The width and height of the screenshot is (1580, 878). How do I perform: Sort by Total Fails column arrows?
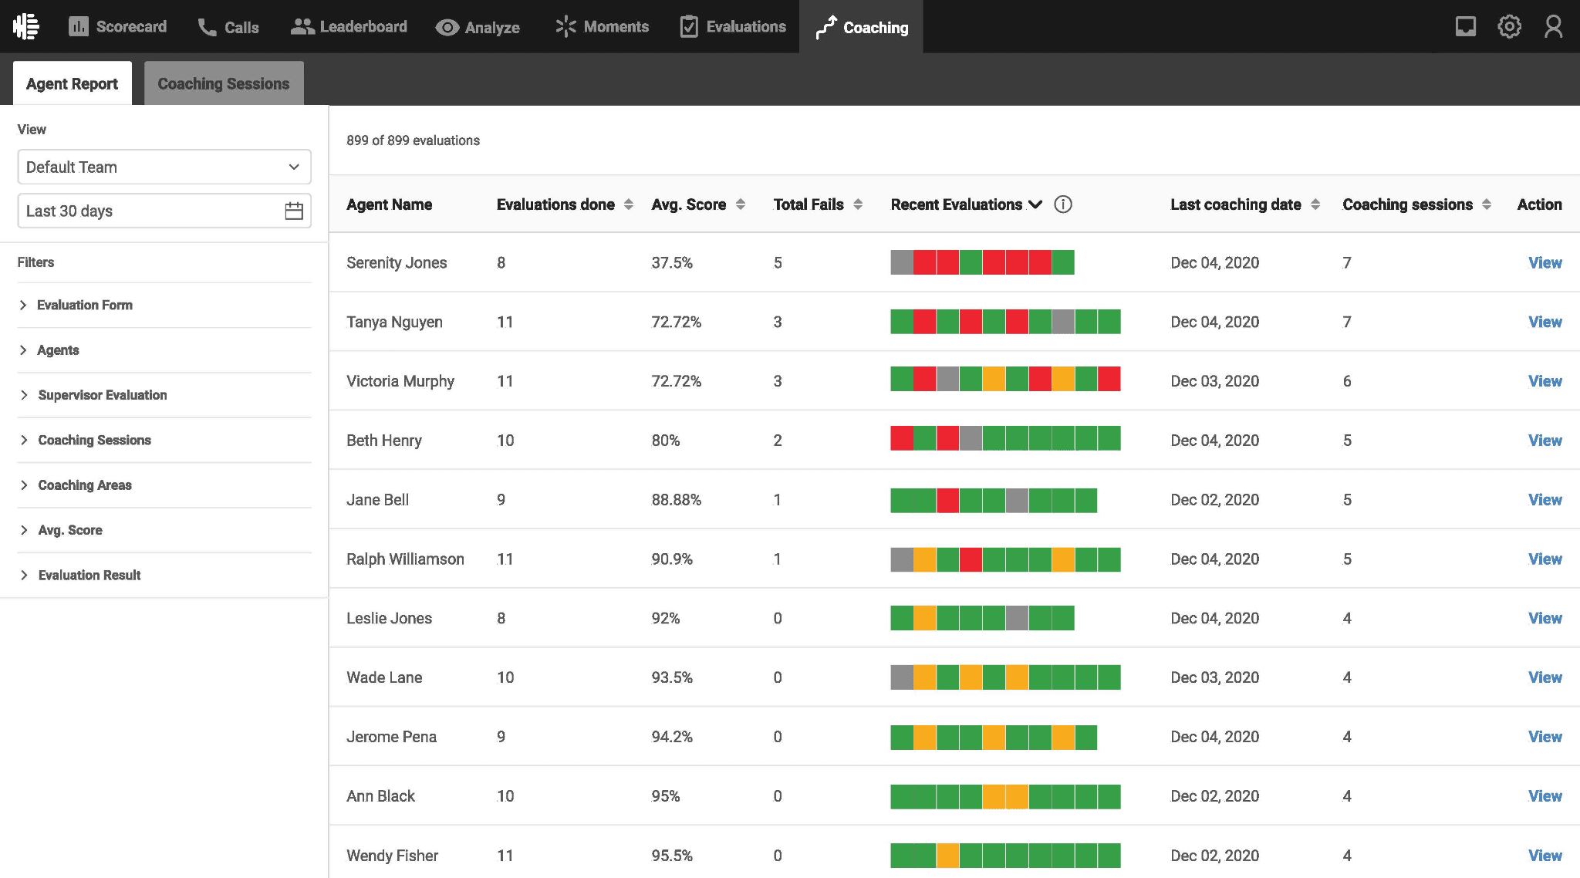point(858,204)
